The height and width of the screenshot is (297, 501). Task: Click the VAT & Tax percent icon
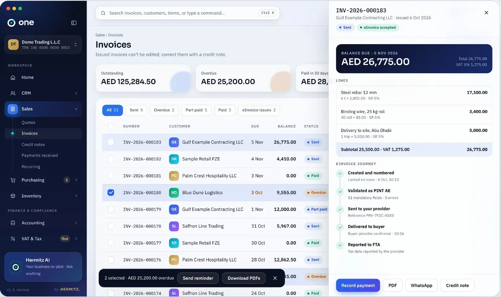[13, 239]
